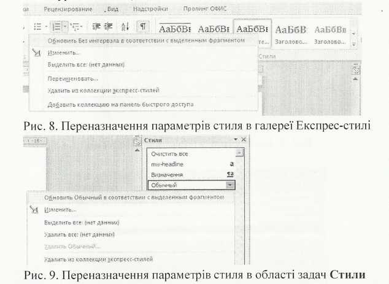Select the highlighted third АаБбВв style

click(x=252, y=29)
